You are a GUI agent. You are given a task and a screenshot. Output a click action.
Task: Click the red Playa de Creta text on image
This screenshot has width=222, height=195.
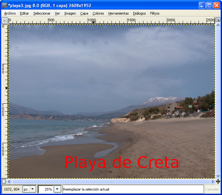[x=122, y=163]
